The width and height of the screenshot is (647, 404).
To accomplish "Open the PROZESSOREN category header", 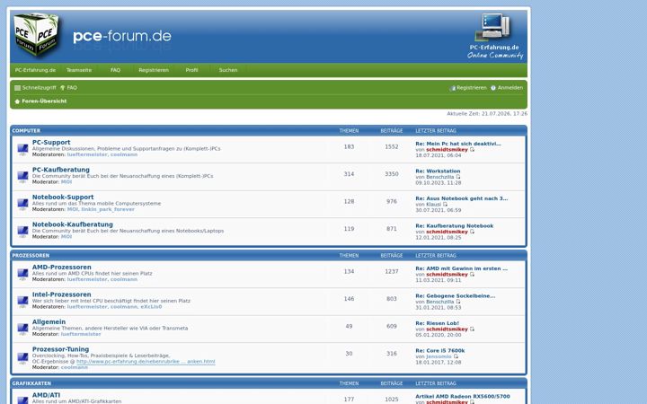I will point(31,256).
